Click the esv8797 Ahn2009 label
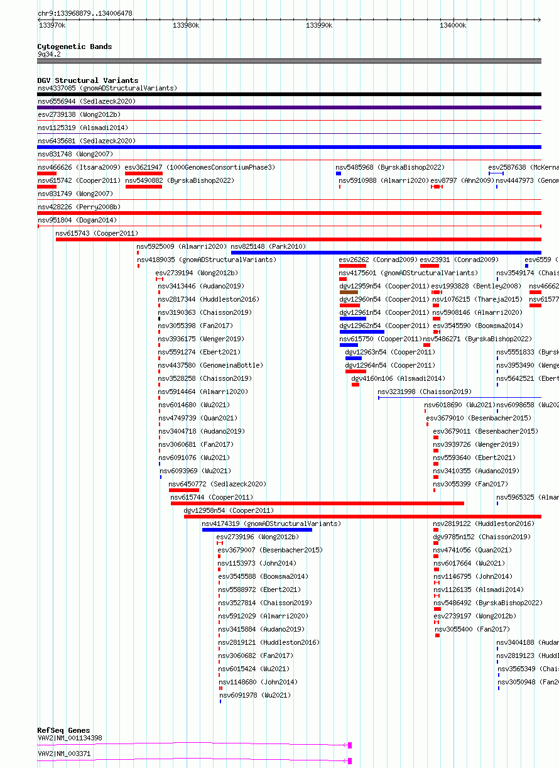Image resolution: width=559 pixels, height=768 pixels. coord(463,180)
